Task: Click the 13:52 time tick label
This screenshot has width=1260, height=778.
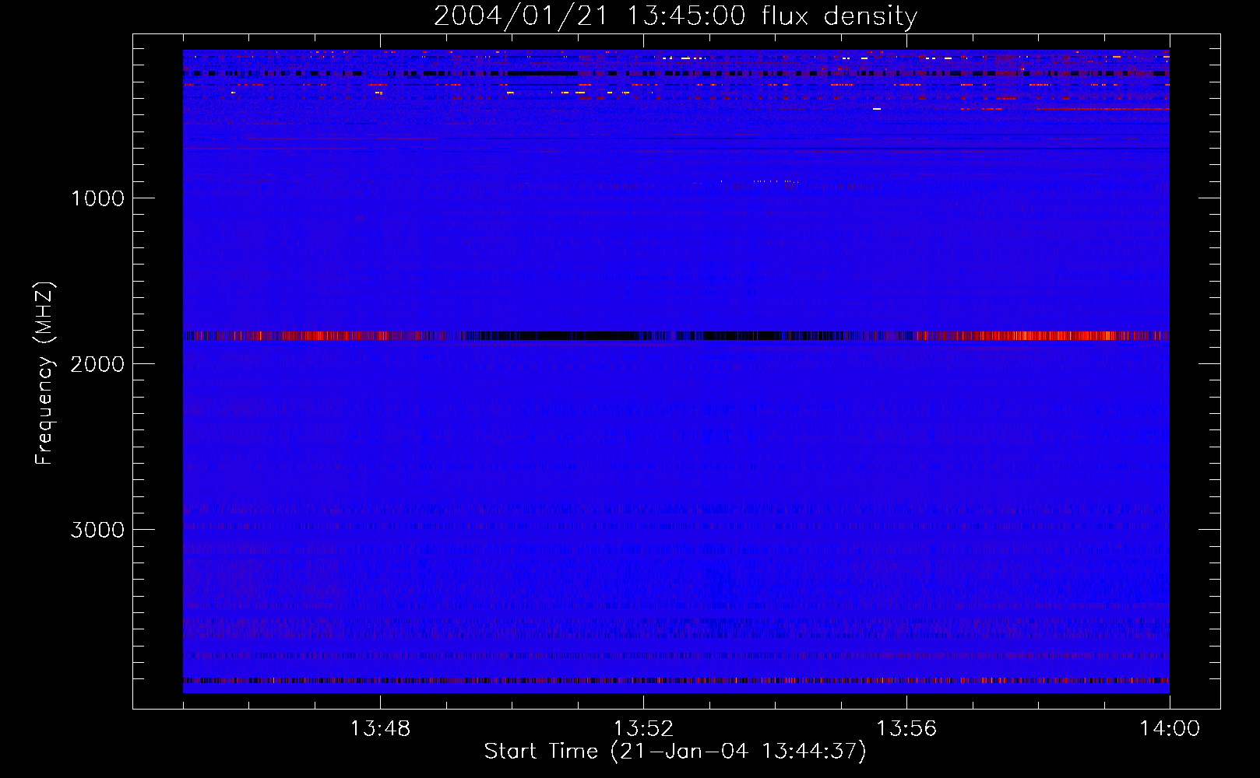Action: pos(643,729)
